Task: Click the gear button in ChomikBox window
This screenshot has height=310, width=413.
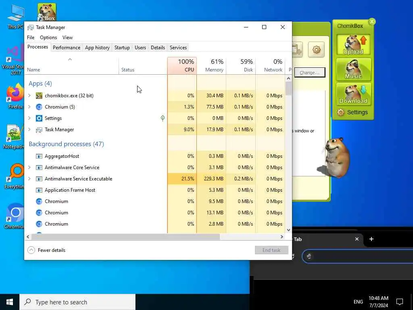Action: (x=316, y=49)
